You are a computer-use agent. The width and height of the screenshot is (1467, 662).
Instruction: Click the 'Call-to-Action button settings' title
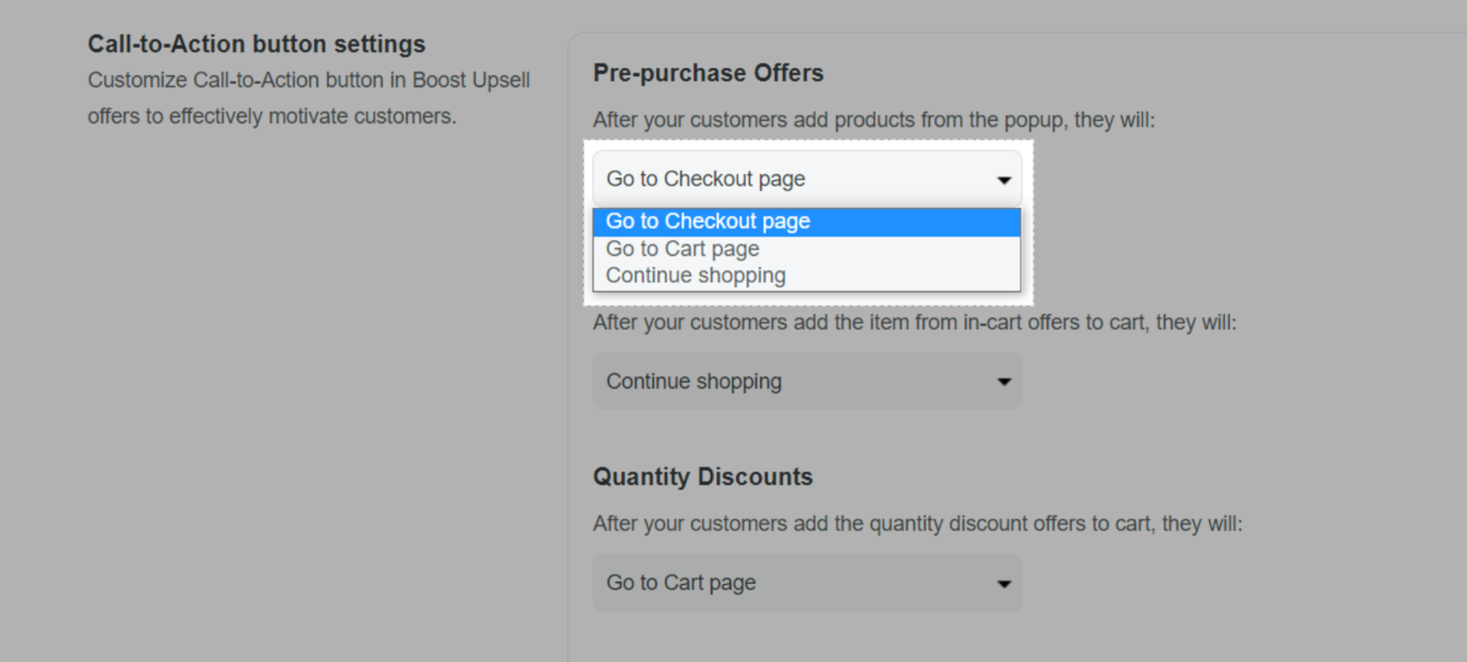pyautogui.click(x=257, y=44)
